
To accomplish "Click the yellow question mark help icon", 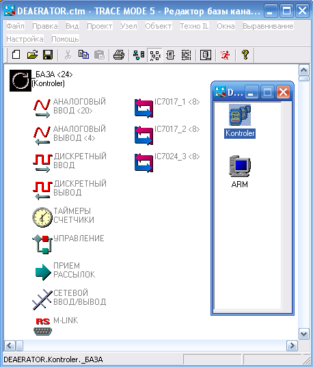I will [245, 55].
